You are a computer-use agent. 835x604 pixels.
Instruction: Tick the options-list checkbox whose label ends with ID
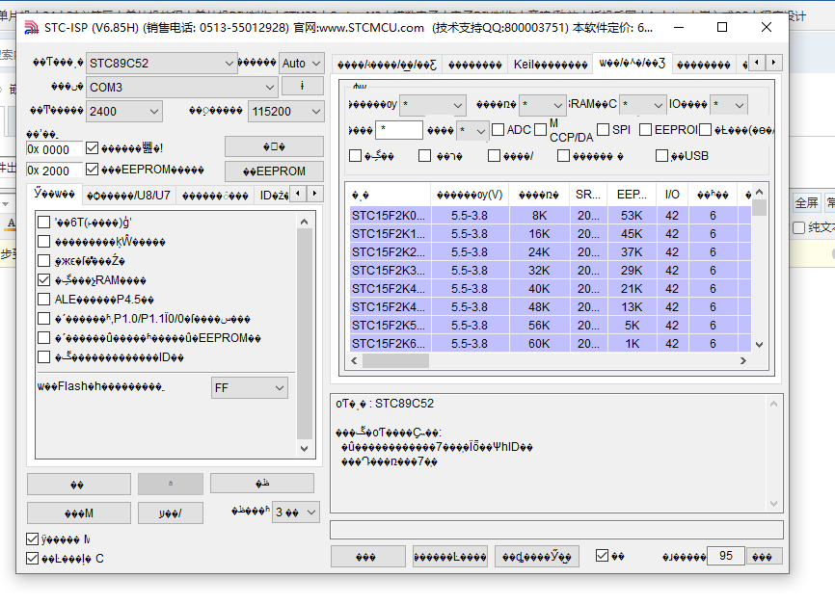click(44, 357)
